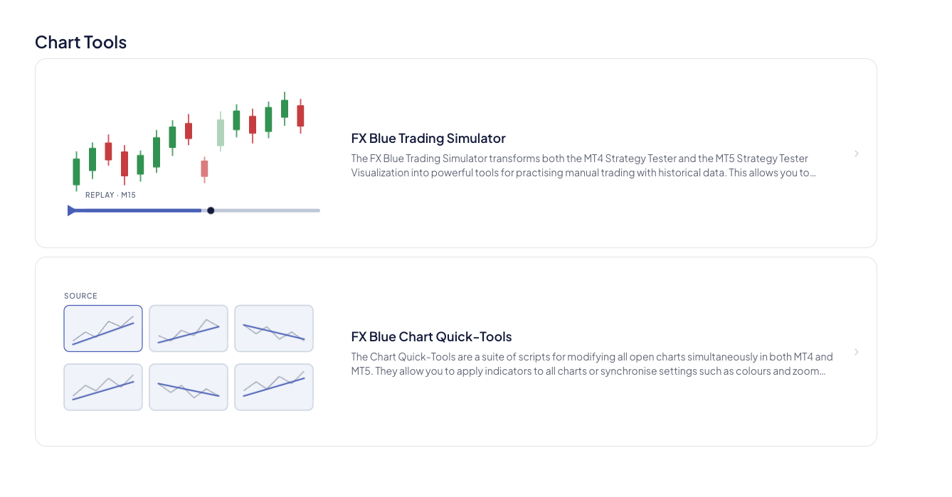Viewport: 952px width, 497px height.
Task: Select the bottom-left mini chart thumbnail
Action: click(103, 387)
